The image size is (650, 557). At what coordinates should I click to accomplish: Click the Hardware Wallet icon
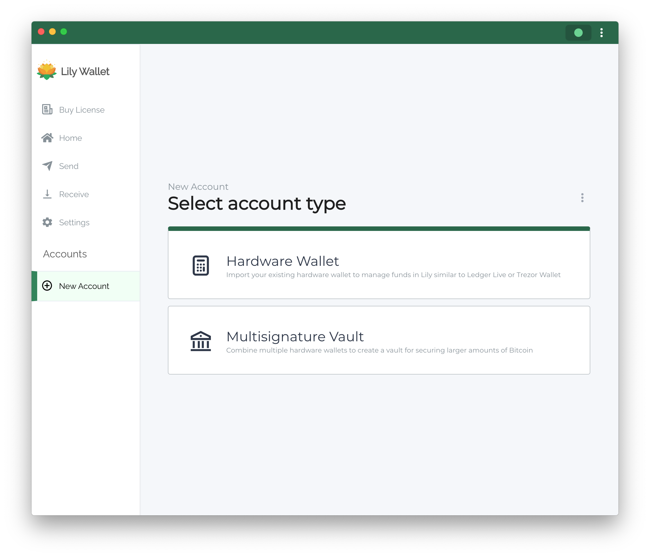[x=199, y=265]
